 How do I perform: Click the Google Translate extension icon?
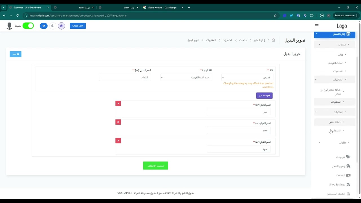click(x=298, y=16)
